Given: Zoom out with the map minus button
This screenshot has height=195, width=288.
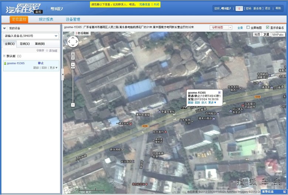Looking at the screenshot, I should point(73,105).
